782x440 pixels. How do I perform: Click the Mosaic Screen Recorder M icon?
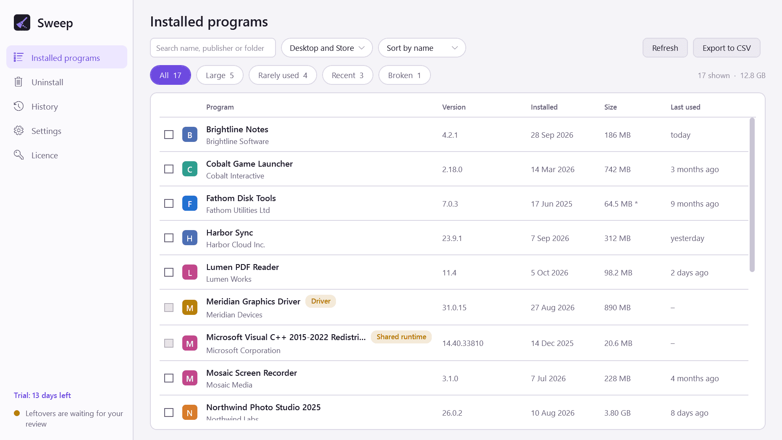(x=190, y=378)
